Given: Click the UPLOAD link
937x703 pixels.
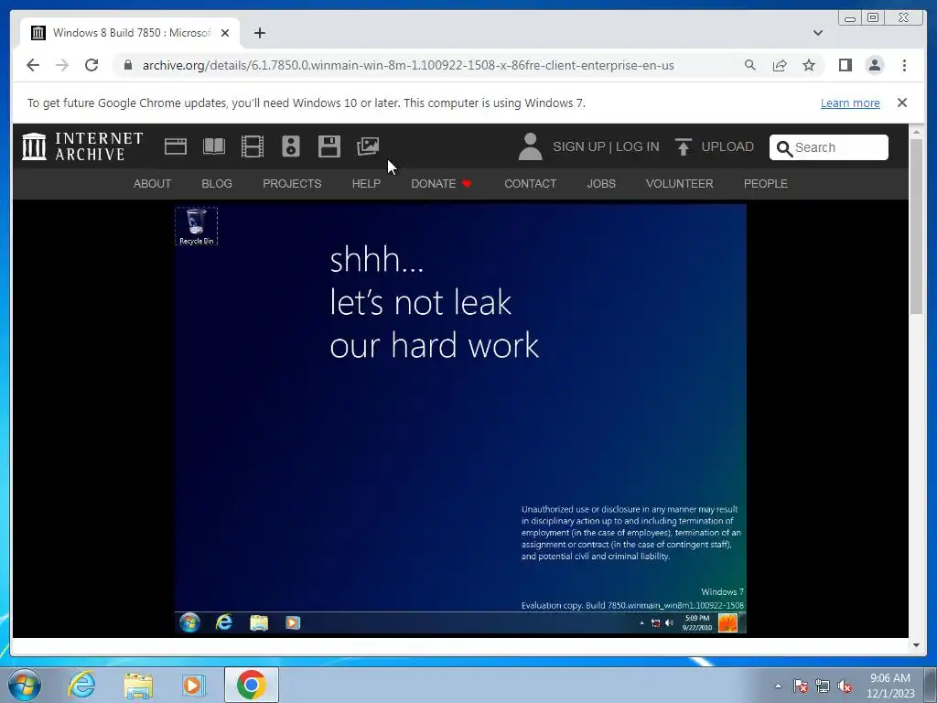Looking at the screenshot, I should tap(727, 146).
